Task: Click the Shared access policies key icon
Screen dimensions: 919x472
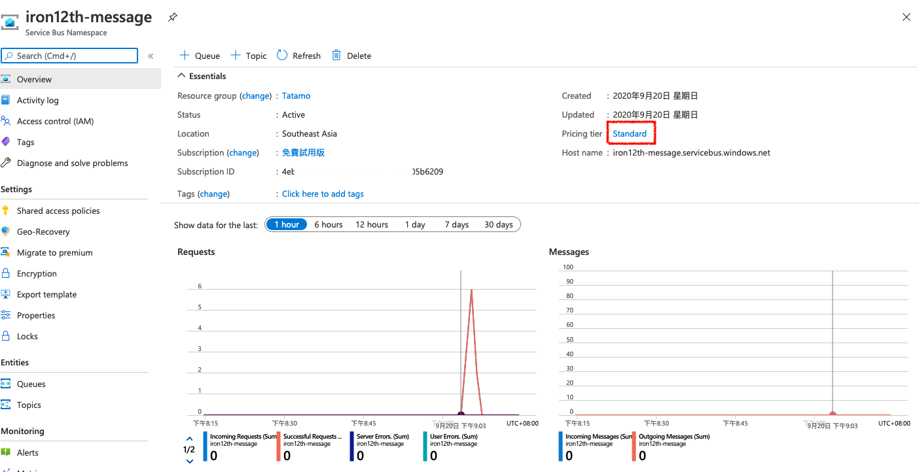Action: point(6,211)
